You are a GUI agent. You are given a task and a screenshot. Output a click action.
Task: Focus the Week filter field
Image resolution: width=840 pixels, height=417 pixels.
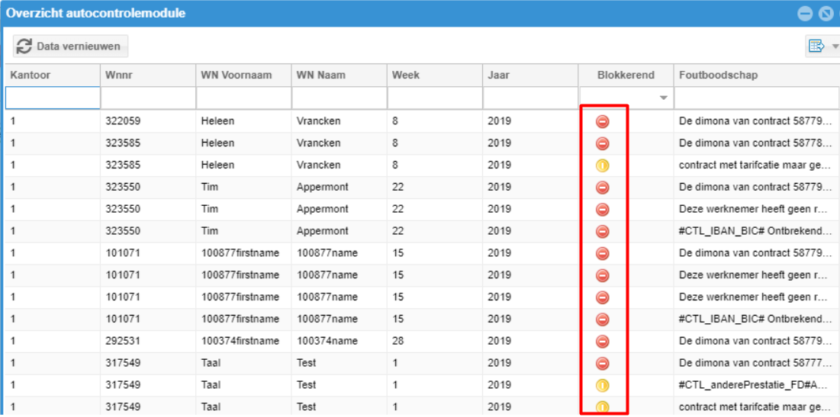click(434, 98)
